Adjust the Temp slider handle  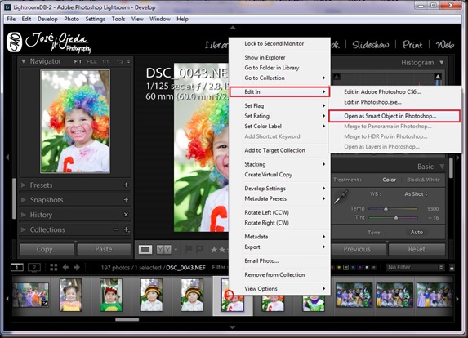coord(386,209)
